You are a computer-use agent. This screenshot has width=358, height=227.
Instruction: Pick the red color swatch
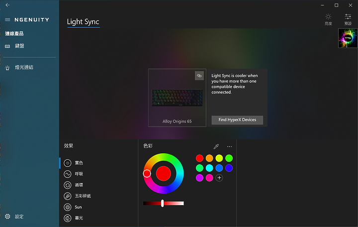(199, 158)
